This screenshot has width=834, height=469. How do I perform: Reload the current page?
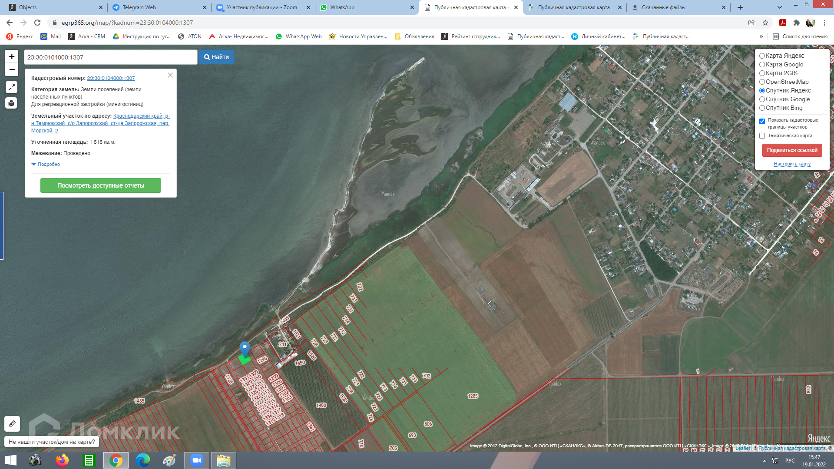[x=37, y=23]
